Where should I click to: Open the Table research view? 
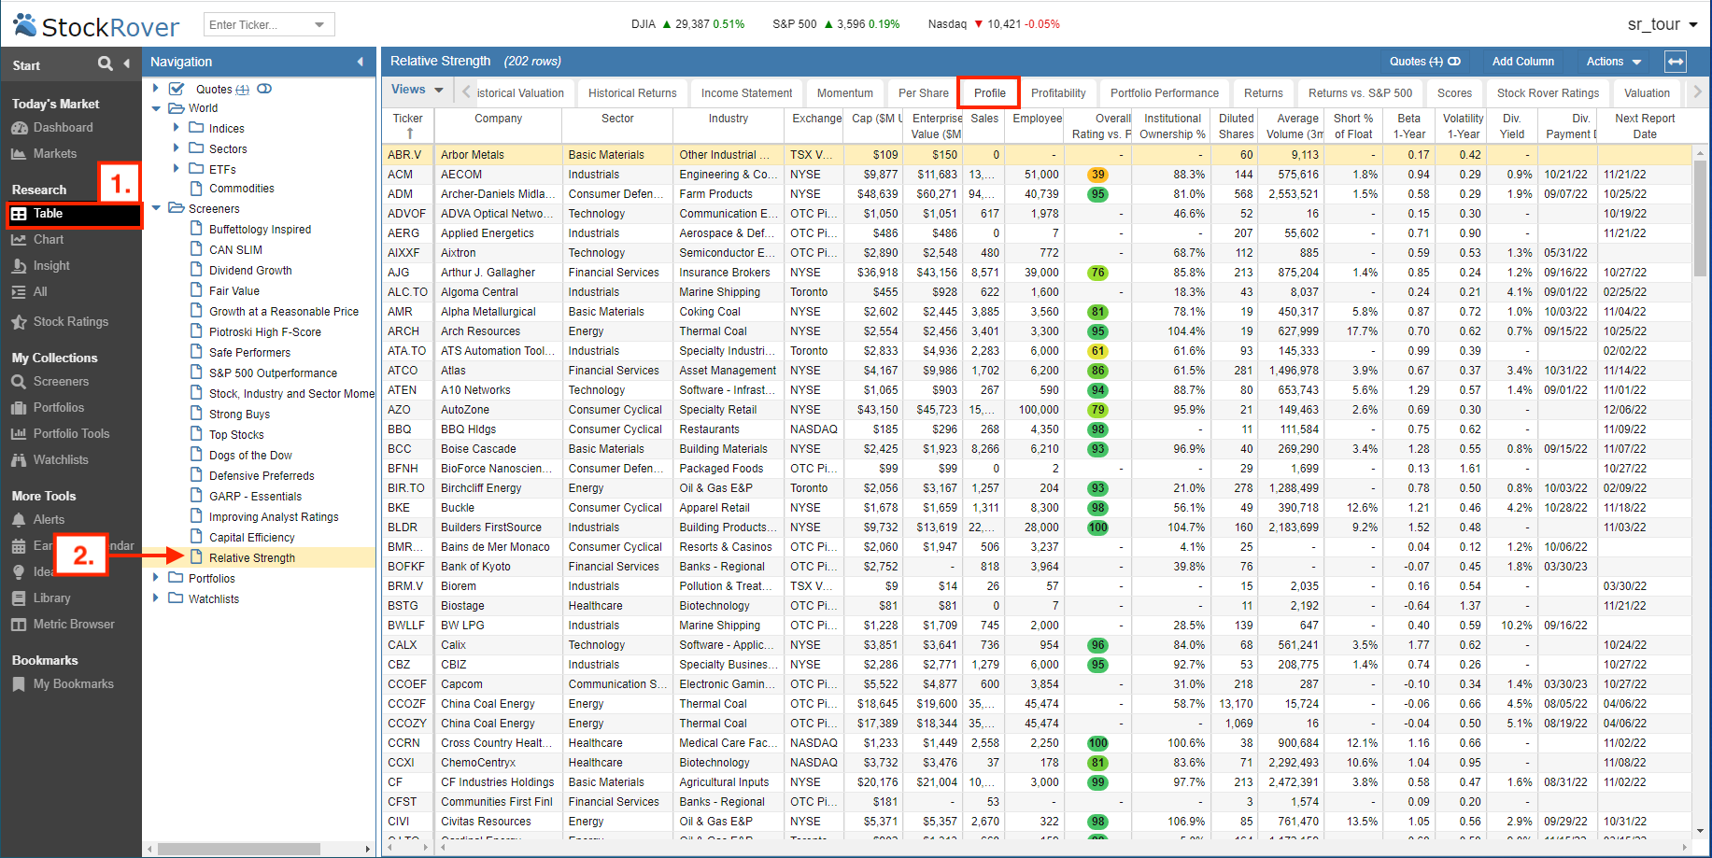click(x=74, y=214)
